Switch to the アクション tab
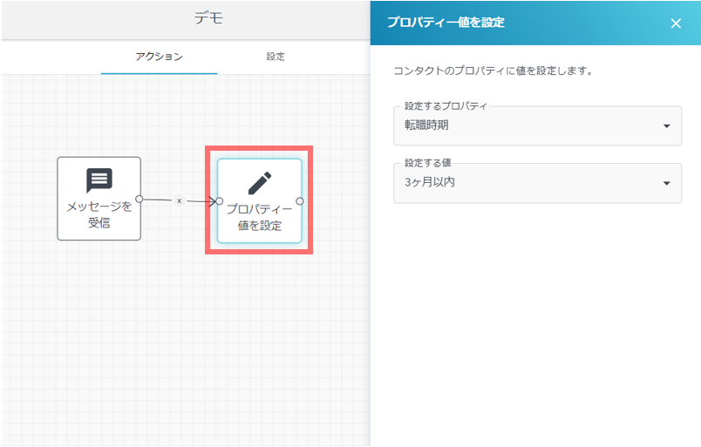701x447 pixels. point(159,57)
